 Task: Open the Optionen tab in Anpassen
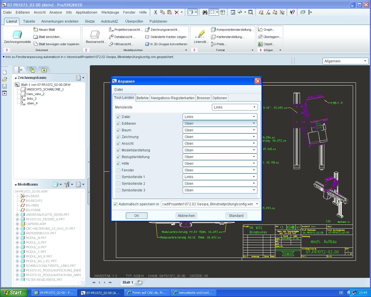(x=220, y=98)
